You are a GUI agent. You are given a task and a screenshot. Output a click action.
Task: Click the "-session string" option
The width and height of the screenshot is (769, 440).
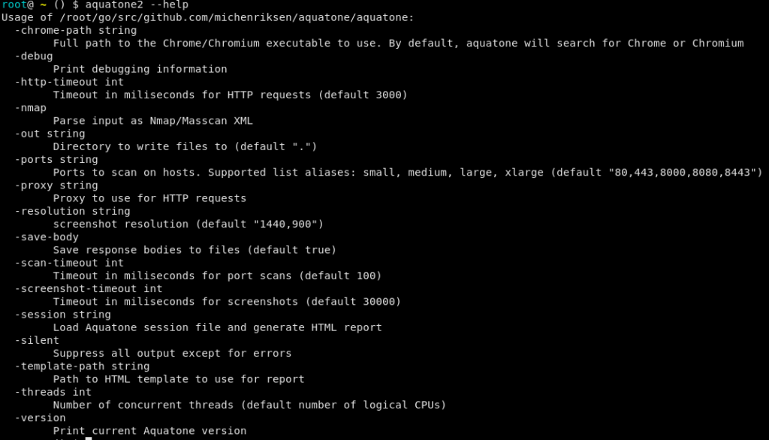pyautogui.click(x=63, y=315)
